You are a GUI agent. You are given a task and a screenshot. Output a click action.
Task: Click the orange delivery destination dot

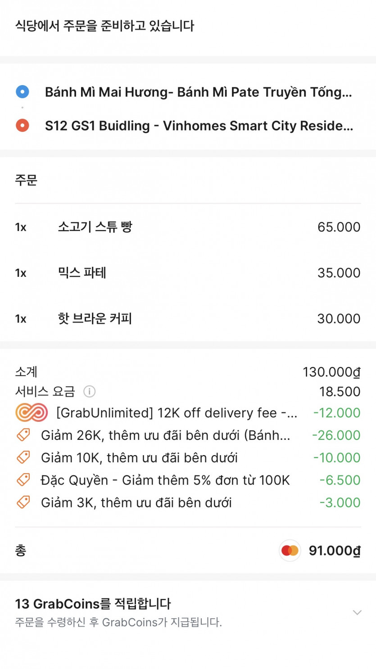[x=23, y=126]
